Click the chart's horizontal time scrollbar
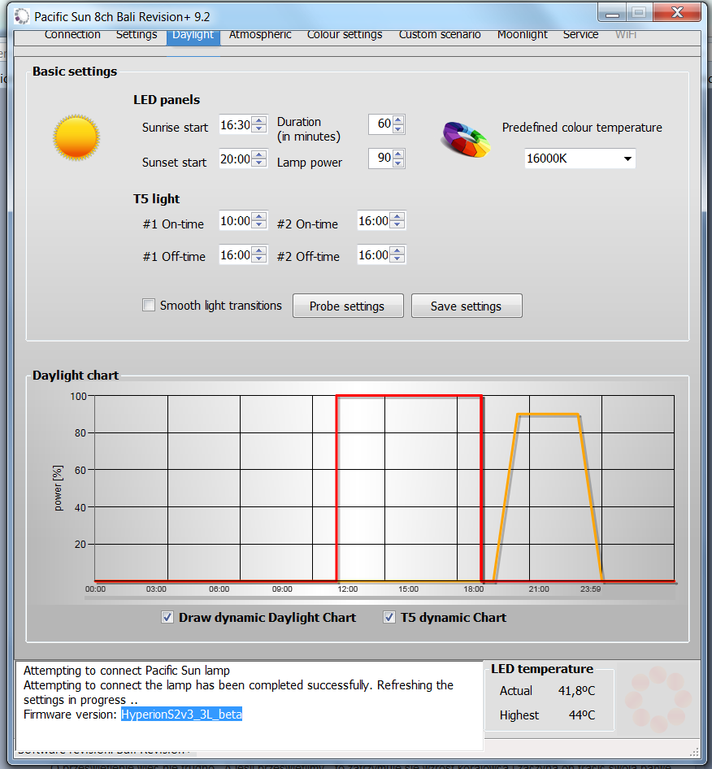Image resolution: width=712 pixels, height=769 pixels. (380, 597)
